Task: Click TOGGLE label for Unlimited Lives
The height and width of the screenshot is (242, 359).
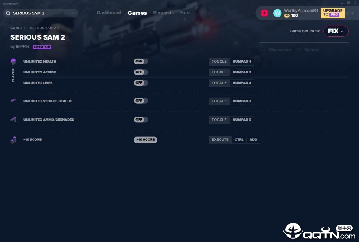Action: click(219, 83)
